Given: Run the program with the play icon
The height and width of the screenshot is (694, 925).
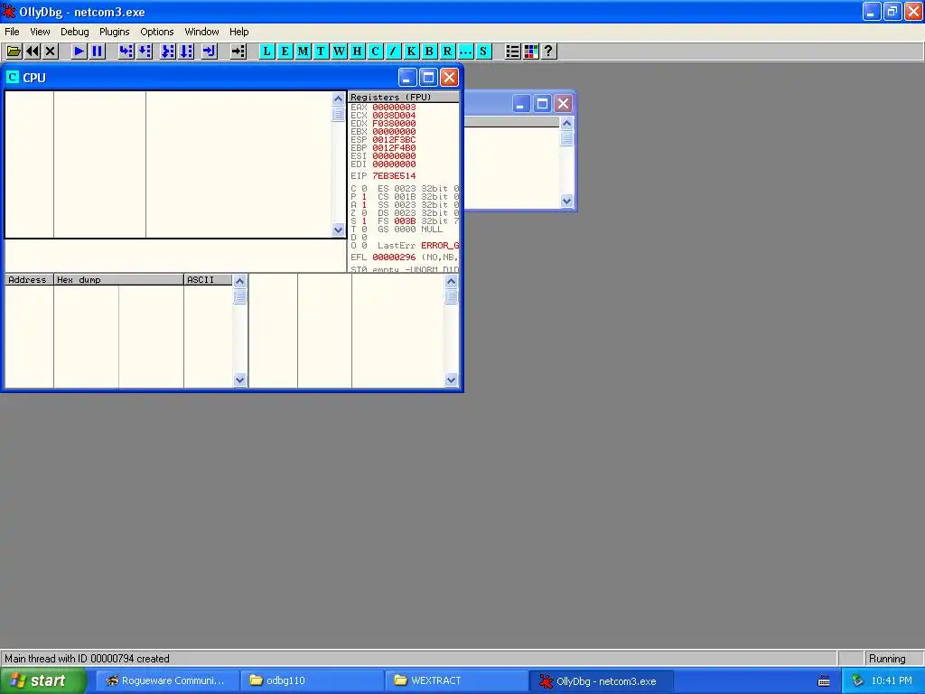Looking at the screenshot, I should click(x=79, y=52).
